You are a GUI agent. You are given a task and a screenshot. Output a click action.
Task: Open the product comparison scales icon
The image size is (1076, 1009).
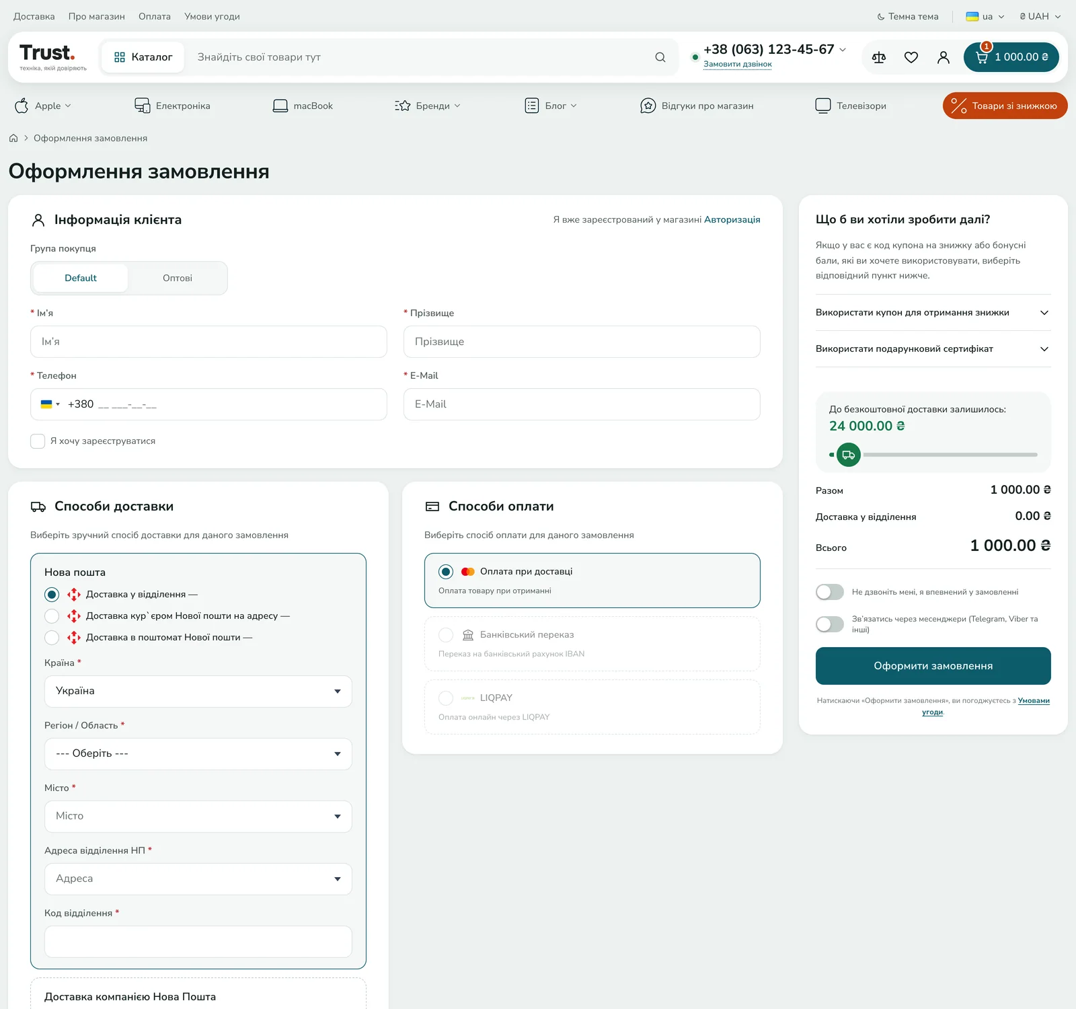click(x=878, y=57)
